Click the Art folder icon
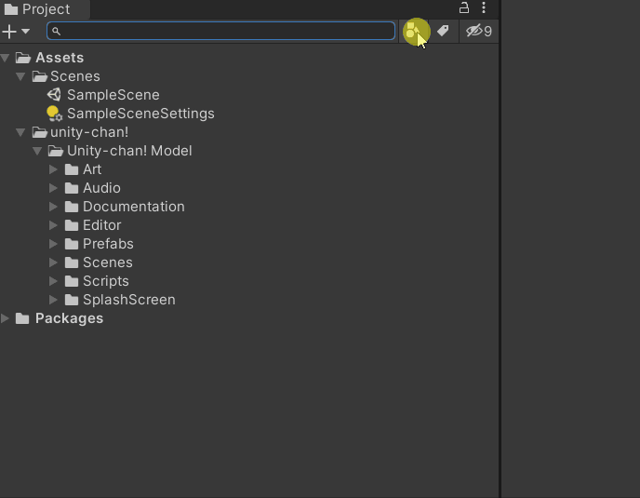This screenshot has height=498, width=640. pos(72,169)
